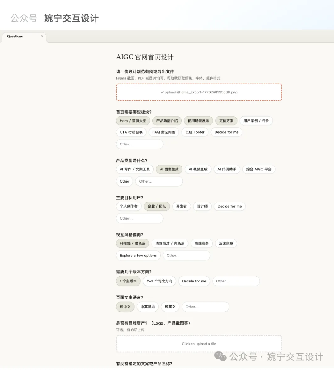Choose "综合 AIGC 平台" product type
Screen dimensions: 334x370
pyautogui.click(x=259, y=169)
